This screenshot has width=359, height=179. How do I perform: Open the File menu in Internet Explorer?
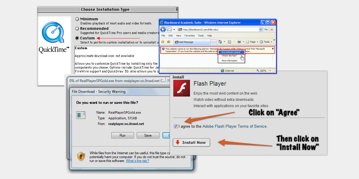[x=163, y=36]
